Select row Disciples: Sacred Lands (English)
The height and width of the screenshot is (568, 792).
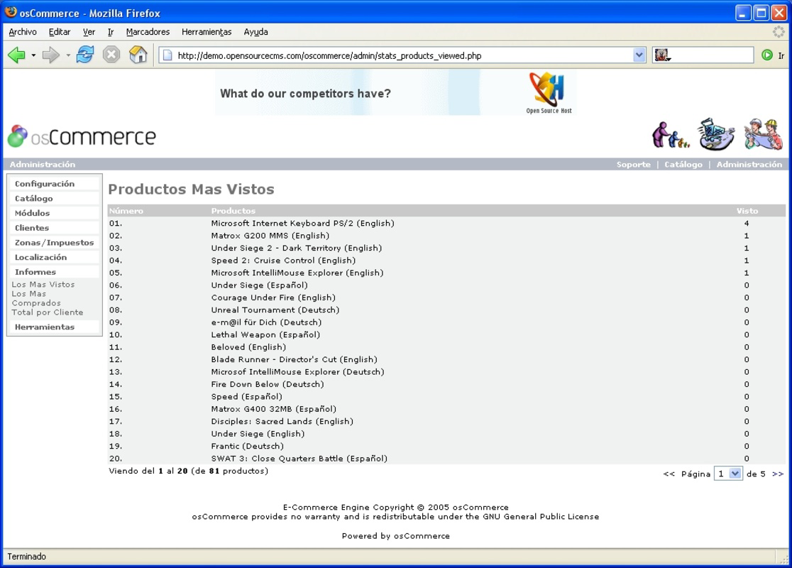coord(446,421)
